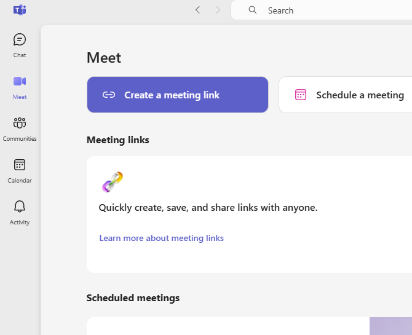Navigate back with the left arrow
Image resolution: width=412 pixels, height=335 pixels.
click(x=198, y=10)
